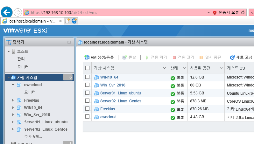Click the virtual machines icon in navigator

pyautogui.click(x=13, y=78)
